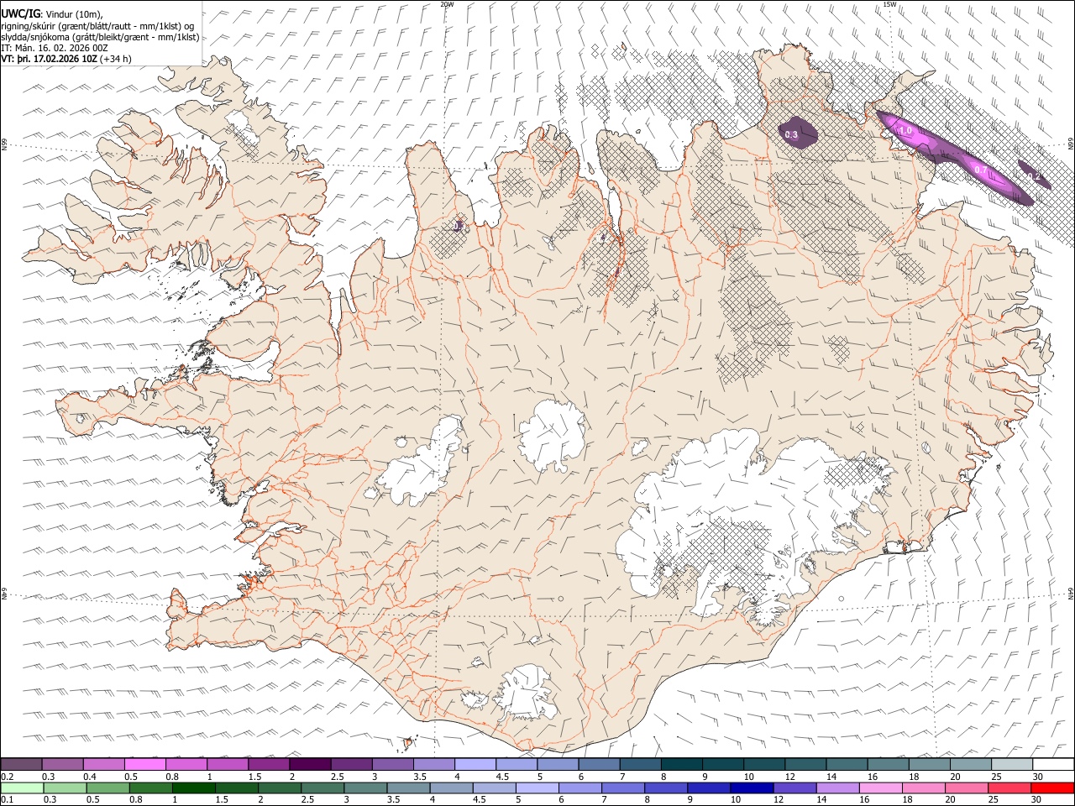
Task: Pick top-row white swatch starting at 30
Action: pyautogui.click(x=1052, y=764)
